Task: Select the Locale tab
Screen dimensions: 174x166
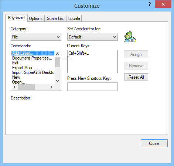Action: (x=74, y=18)
